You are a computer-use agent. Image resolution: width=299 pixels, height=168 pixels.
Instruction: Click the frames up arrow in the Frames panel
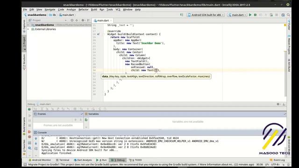tap(76, 120)
